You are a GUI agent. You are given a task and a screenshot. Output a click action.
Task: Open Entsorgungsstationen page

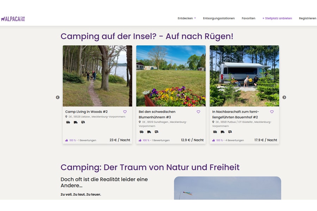(219, 18)
